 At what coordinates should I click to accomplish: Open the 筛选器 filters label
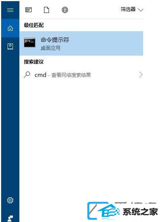pyautogui.click(x=128, y=10)
